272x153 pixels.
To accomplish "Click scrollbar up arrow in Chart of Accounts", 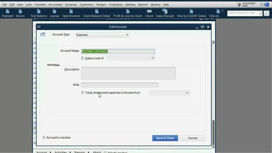I will coord(213,42).
